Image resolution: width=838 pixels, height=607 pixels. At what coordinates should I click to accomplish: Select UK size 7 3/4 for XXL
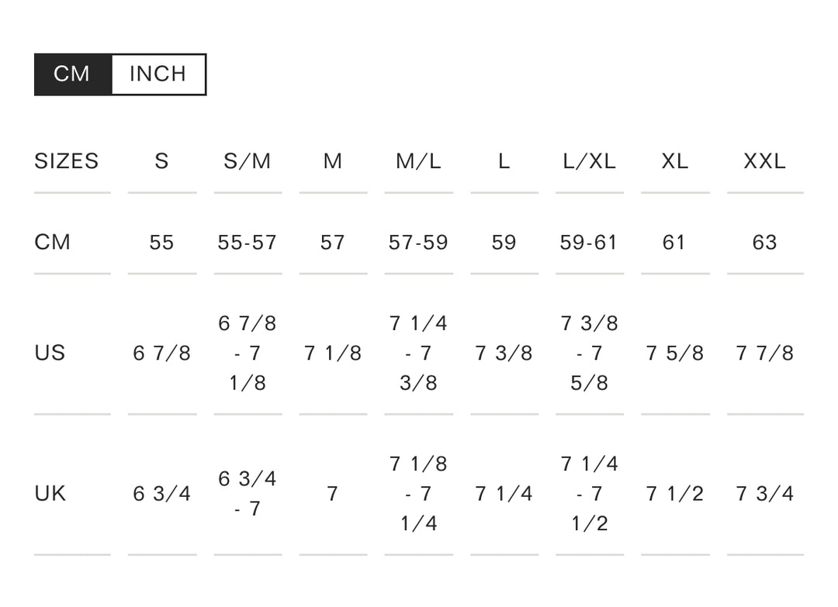click(765, 494)
